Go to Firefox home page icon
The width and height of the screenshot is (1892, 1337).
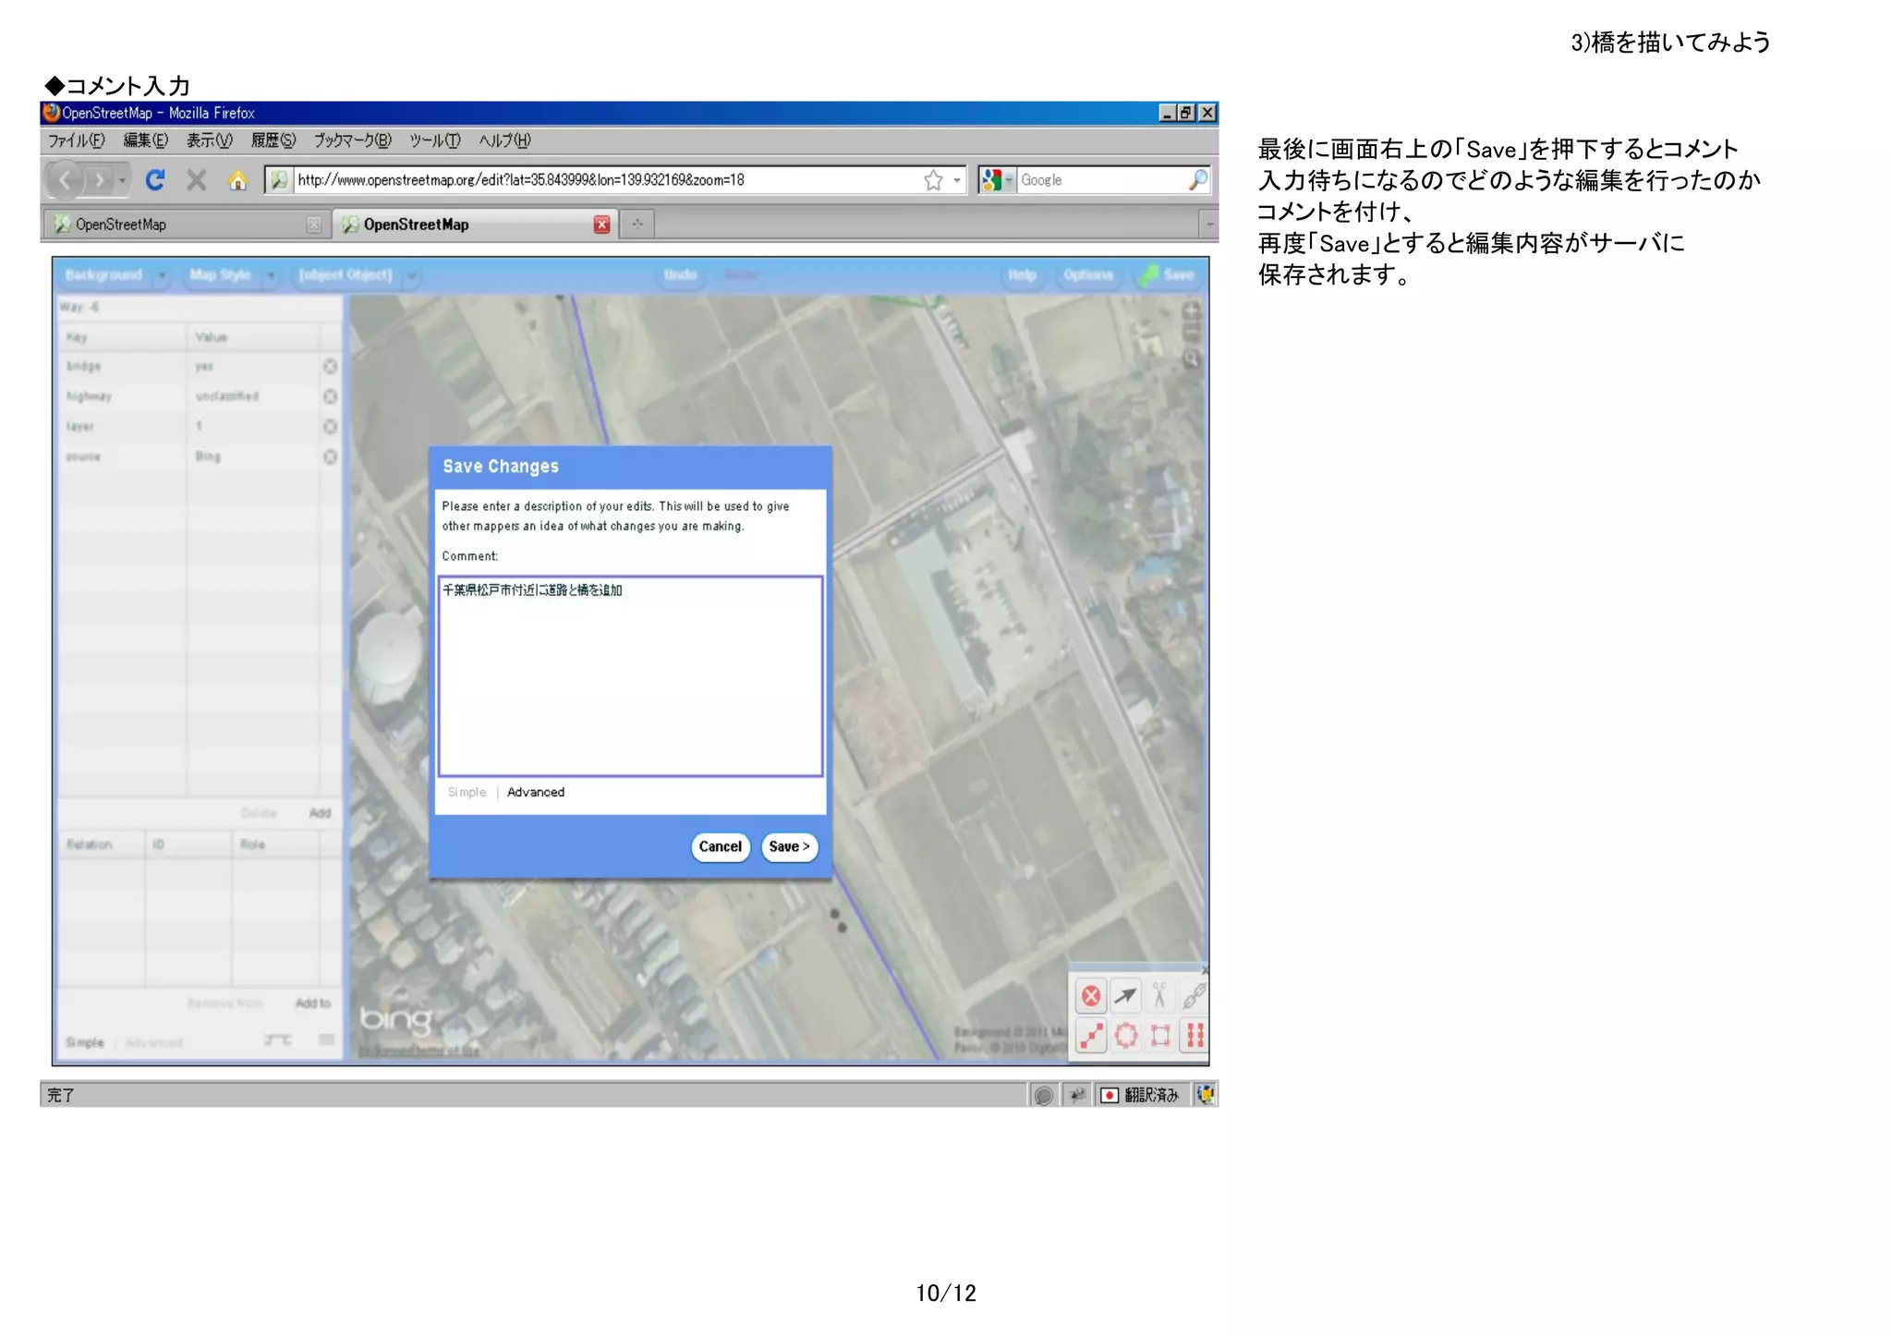[237, 180]
